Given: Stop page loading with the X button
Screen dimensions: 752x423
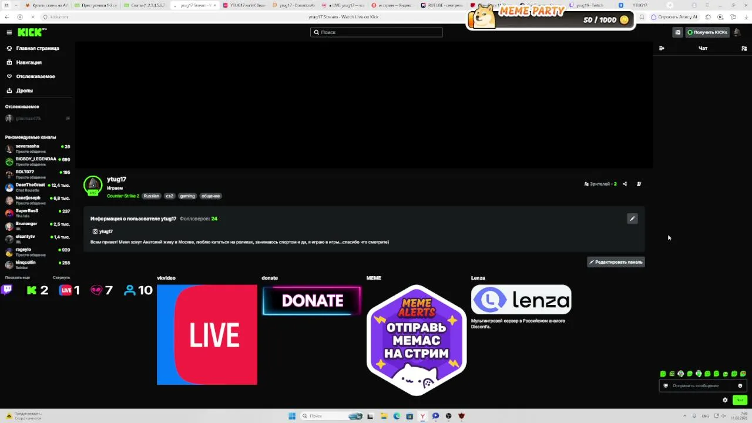Looking at the screenshot, I should [32, 17].
